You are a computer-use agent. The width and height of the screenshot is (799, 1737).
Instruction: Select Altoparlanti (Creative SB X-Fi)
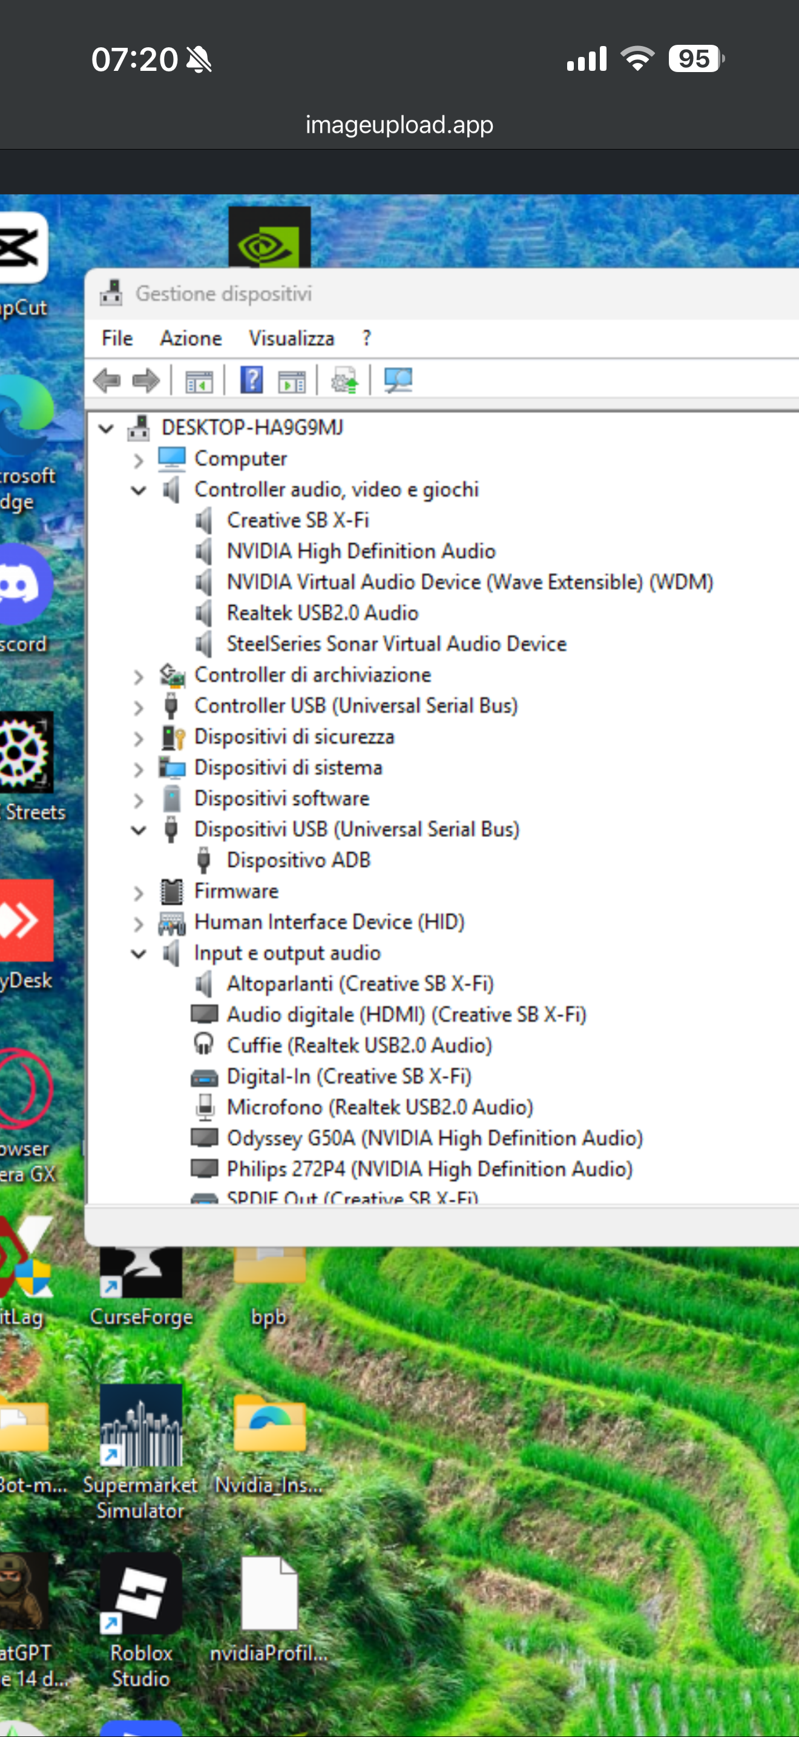point(360,984)
